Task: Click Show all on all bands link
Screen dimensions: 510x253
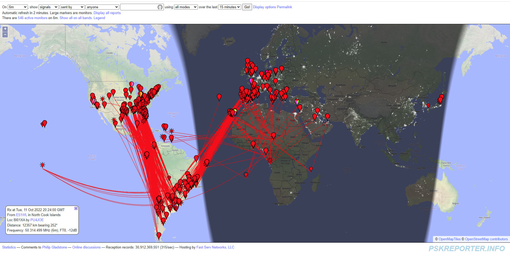Action: point(76,18)
